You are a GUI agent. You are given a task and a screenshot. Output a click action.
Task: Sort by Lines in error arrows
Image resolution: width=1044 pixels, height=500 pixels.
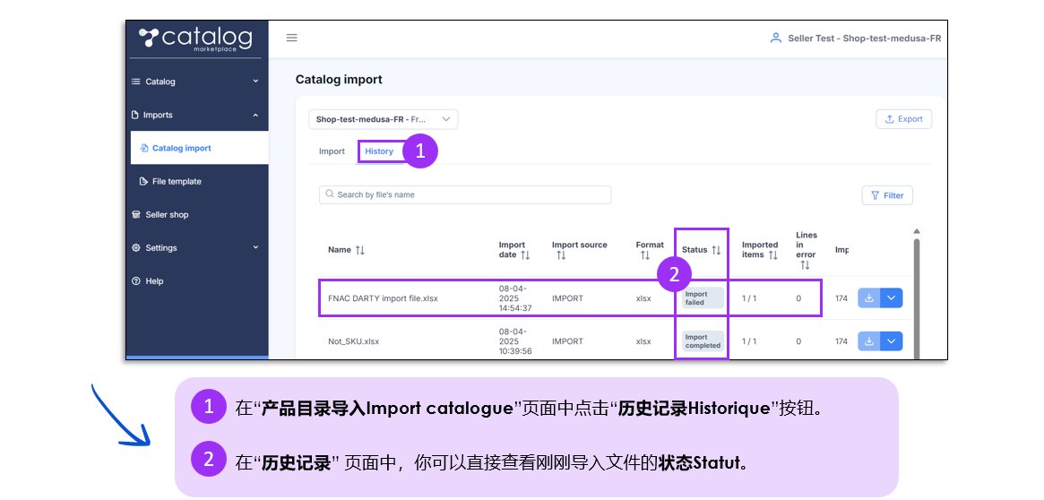[805, 265]
